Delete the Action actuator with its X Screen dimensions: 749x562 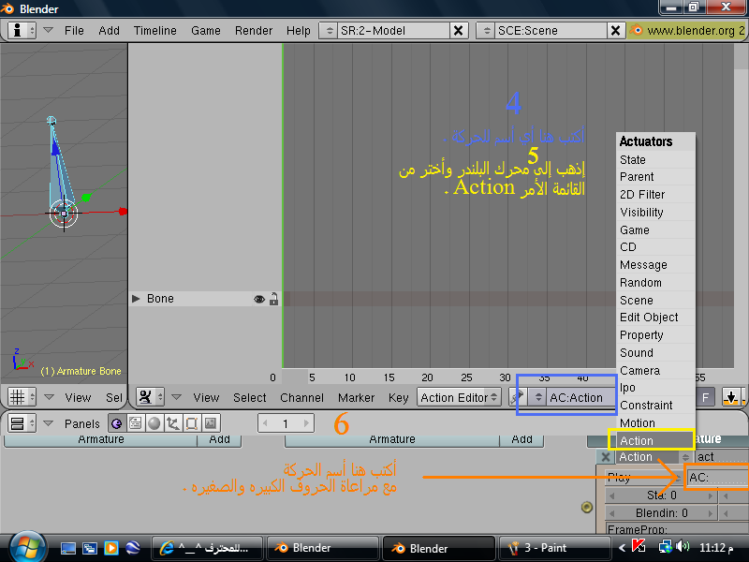(606, 457)
